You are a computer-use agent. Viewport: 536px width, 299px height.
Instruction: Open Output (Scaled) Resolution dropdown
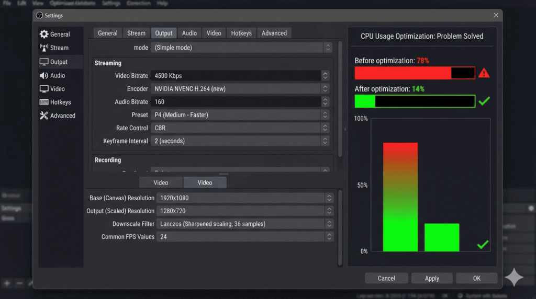pyautogui.click(x=245, y=211)
